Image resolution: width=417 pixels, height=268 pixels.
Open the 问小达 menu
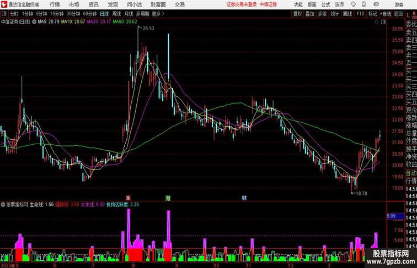[134, 4]
